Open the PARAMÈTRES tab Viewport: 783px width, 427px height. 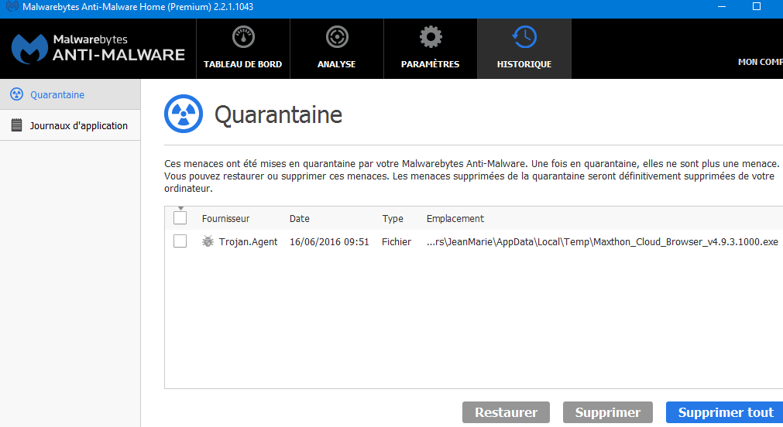(431, 49)
